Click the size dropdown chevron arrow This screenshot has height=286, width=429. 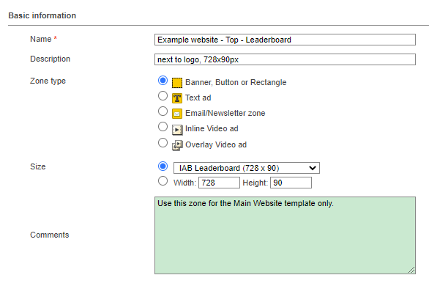[x=313, y=168]
